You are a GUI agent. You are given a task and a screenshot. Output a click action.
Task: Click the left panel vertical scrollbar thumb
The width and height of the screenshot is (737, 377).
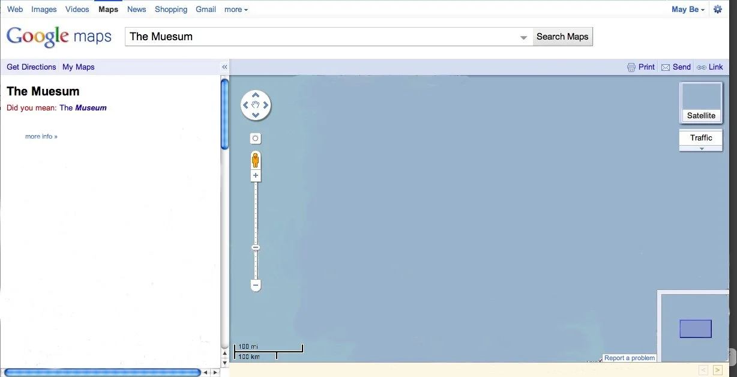pyautogui.click(x=225, y=114)
